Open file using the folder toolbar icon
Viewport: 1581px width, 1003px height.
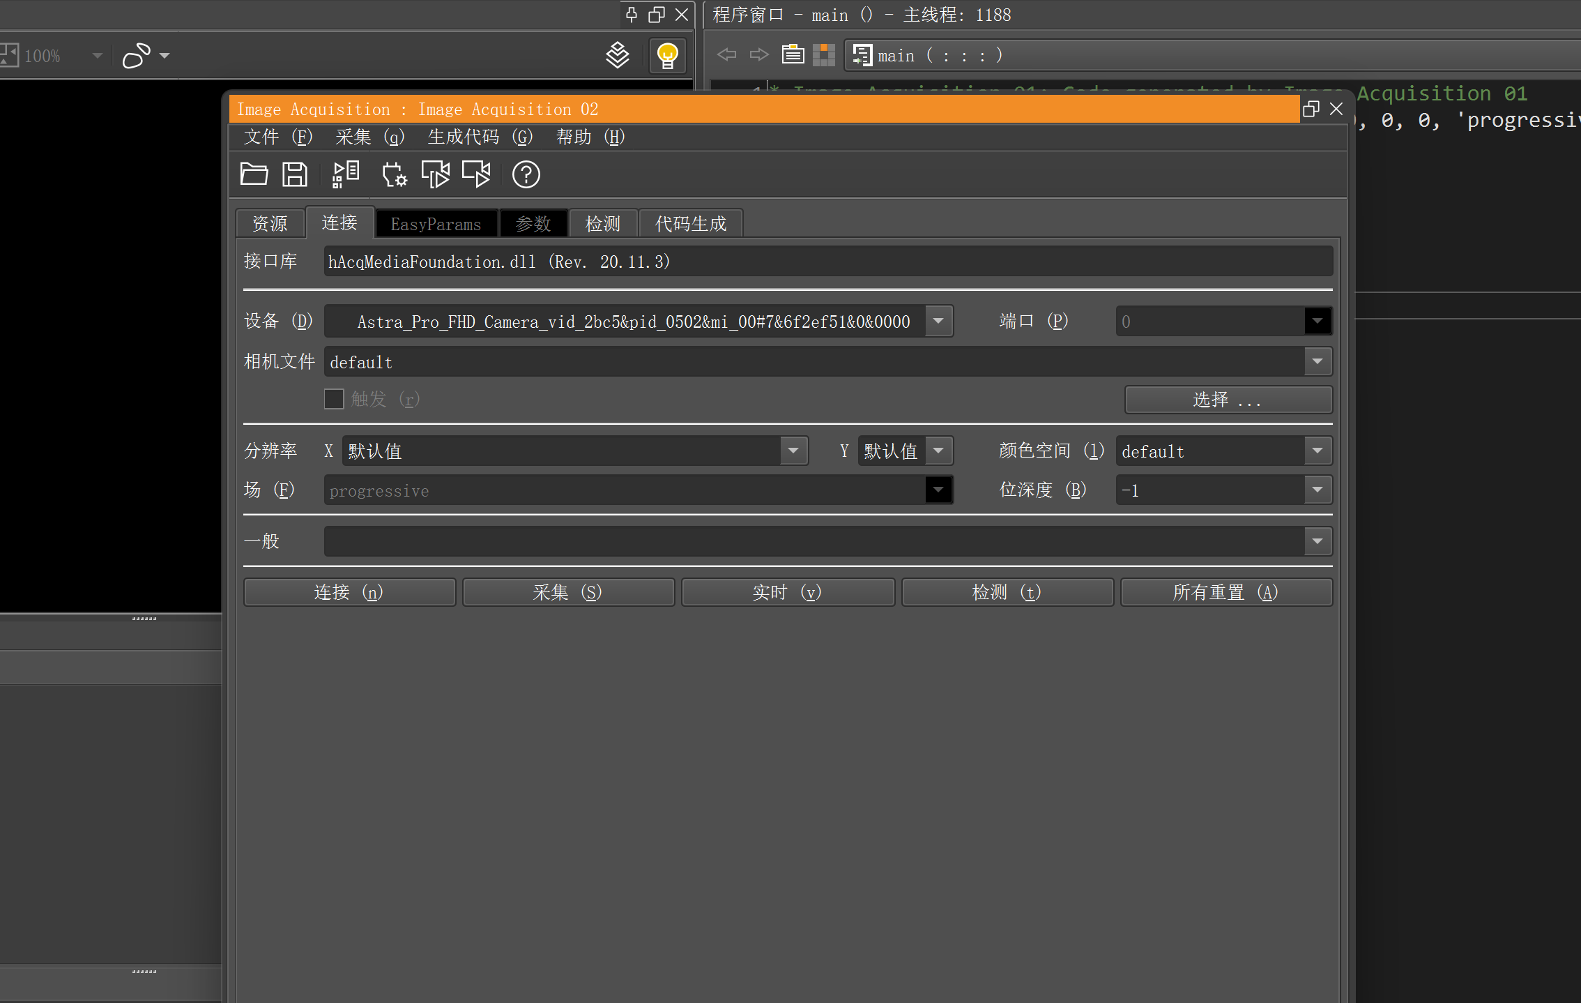(x=254, y=174)
